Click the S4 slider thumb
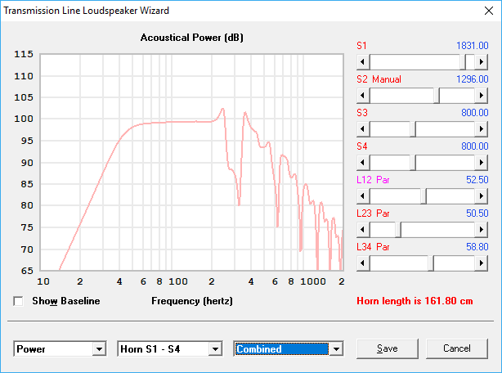Screen dimensions: 502x373 click(413, 163)
